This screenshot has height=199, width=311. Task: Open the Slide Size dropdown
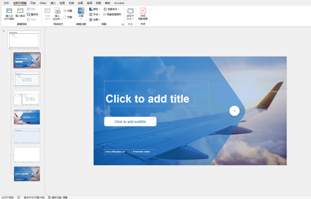click(x=130, y=14)
